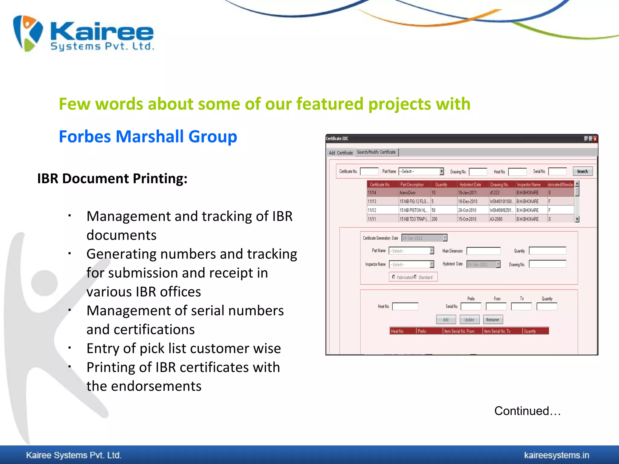
Task: Click the Serial No. From field
Action: pyautogui.click(x=496, y=306)
